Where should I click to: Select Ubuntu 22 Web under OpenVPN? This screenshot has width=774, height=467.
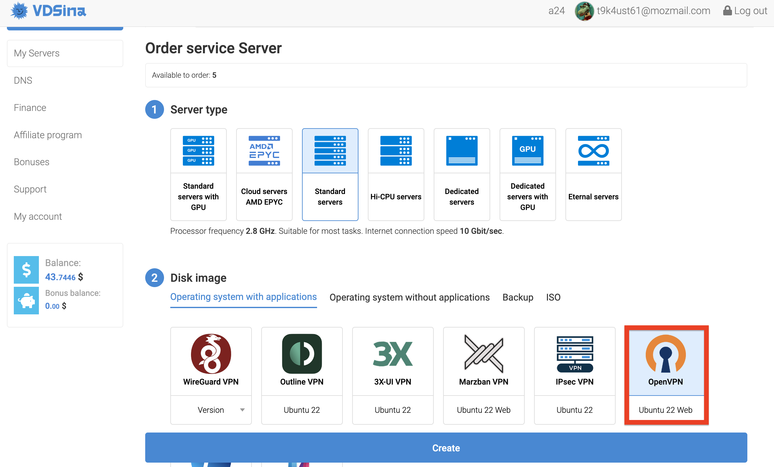[665, 410]
